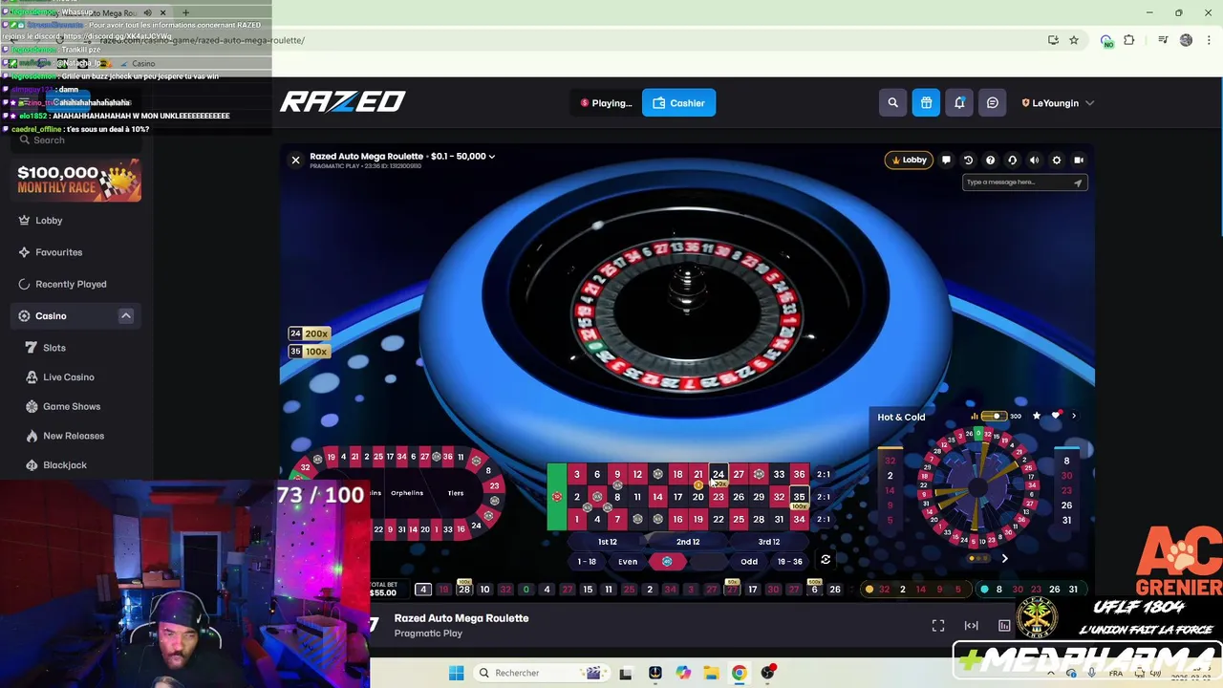The width and height of the screenshot is (1223, 688).
Task: Open the game settings gear
Action: 1056,161
